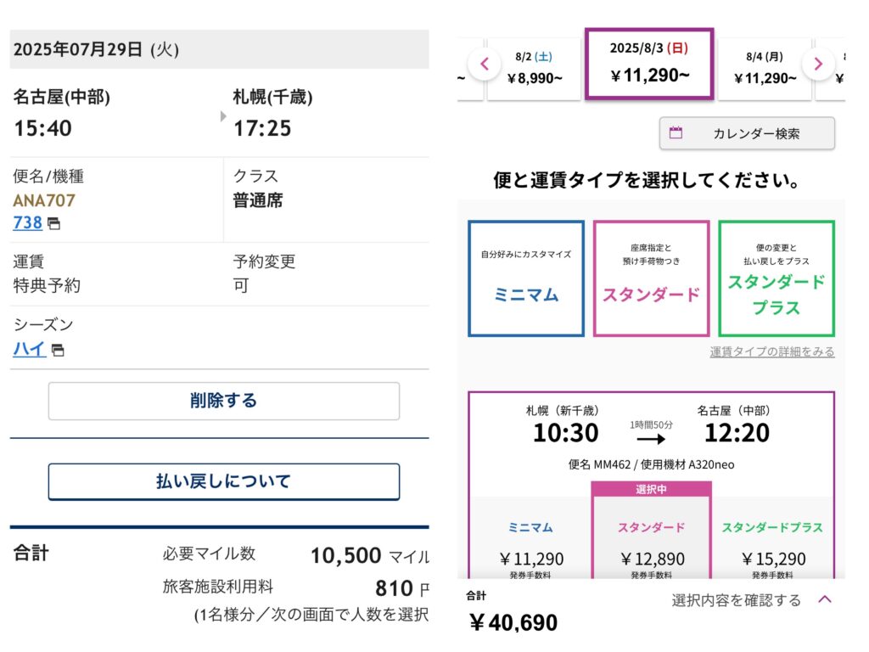Select the 8/4 (月) date tab
Viewport: 869px width, 652px height.
(765, 68)
